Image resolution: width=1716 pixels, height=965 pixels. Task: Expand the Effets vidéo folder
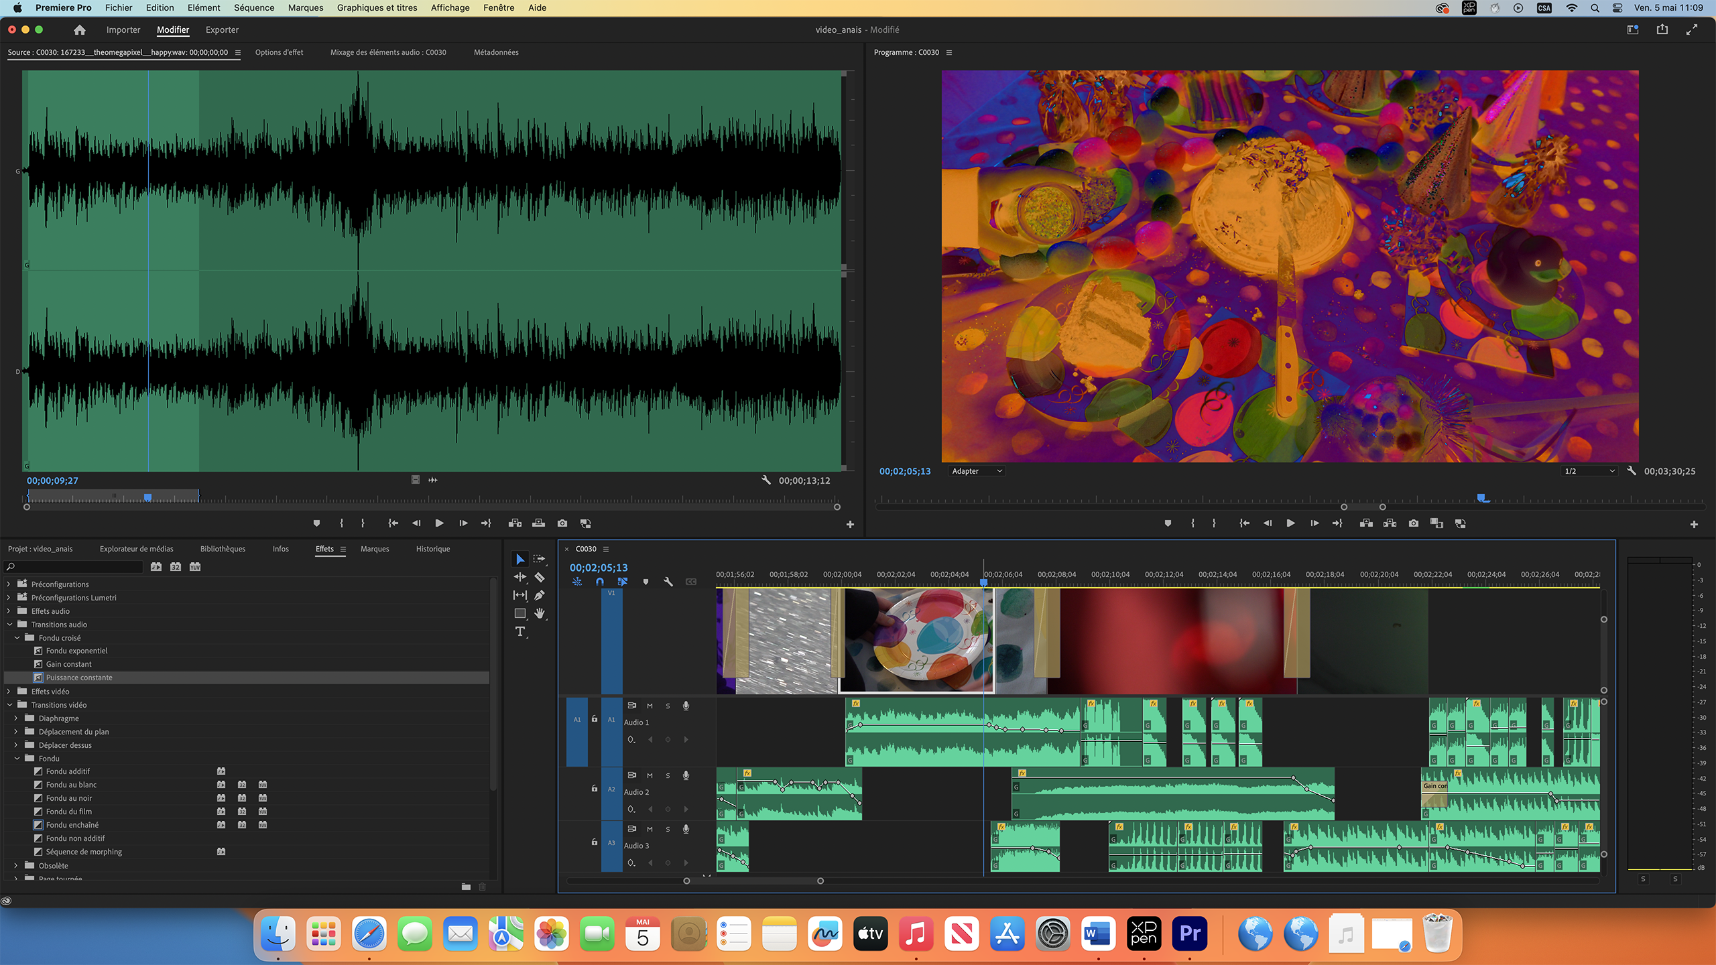tap(9, 691)
